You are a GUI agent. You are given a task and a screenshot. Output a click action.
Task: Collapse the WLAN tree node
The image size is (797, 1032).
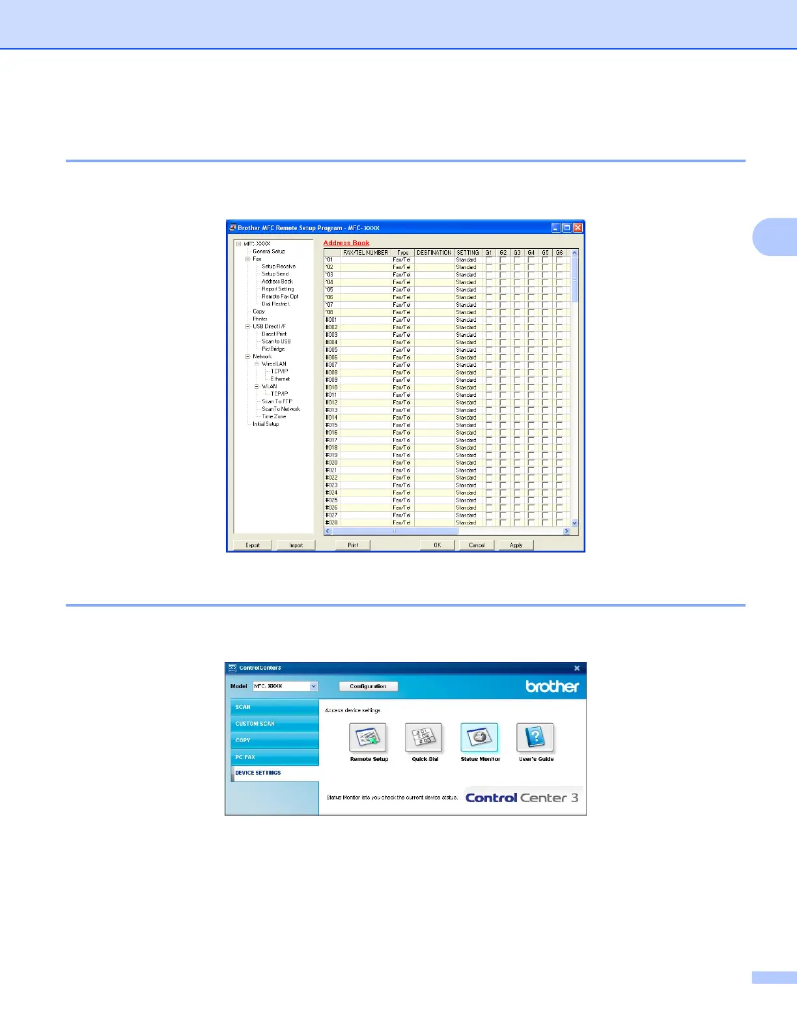257,386
